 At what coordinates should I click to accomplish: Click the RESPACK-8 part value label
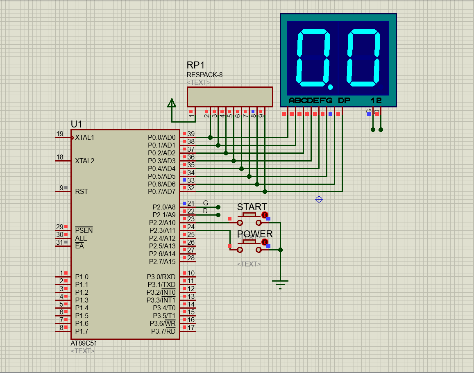[205, 75]
